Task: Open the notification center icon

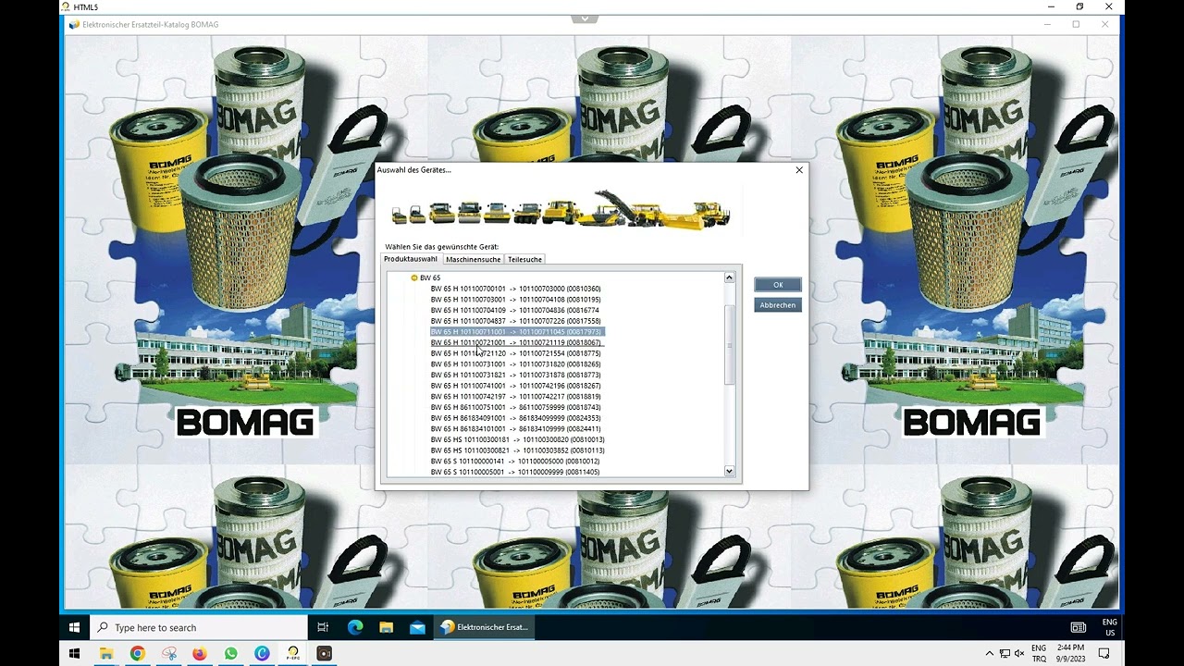Action: click(x=1104, y=653)
